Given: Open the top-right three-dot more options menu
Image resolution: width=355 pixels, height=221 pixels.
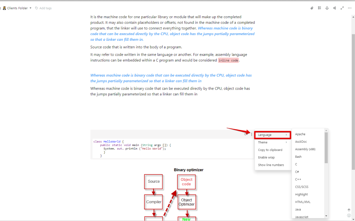Looking at the screenshot, I should (x=350, y=8).
